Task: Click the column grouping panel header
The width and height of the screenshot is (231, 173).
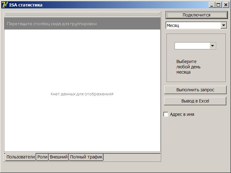Action: click(82, 24)
